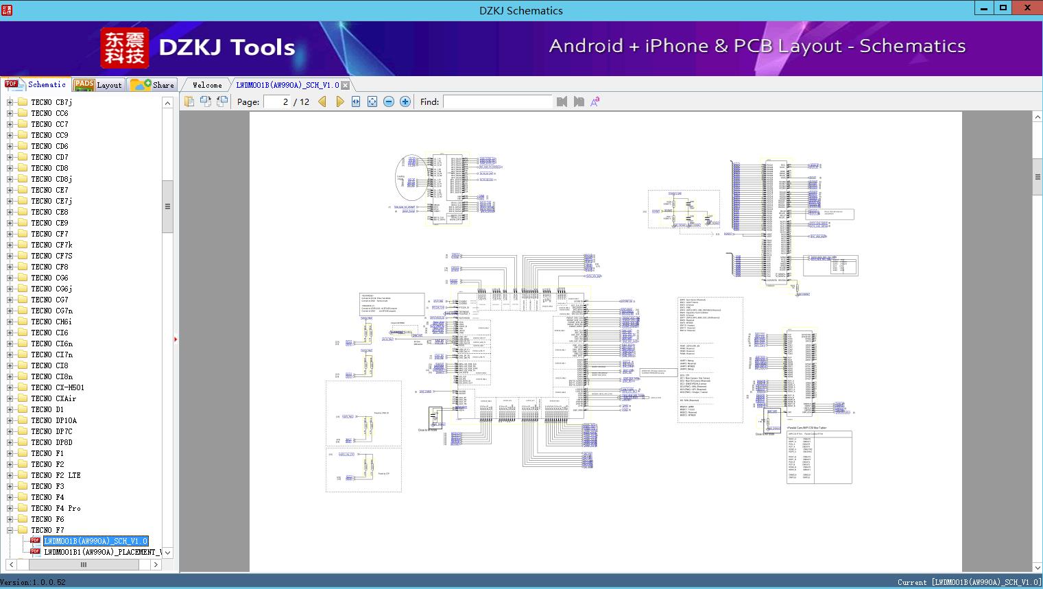Image resolution: width=1043 pixels, height=589 pixels.
Task: Open the Share tab
Action: [x=153, y=85]
